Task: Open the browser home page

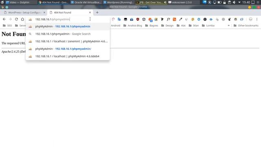Action: coord(22,19)
